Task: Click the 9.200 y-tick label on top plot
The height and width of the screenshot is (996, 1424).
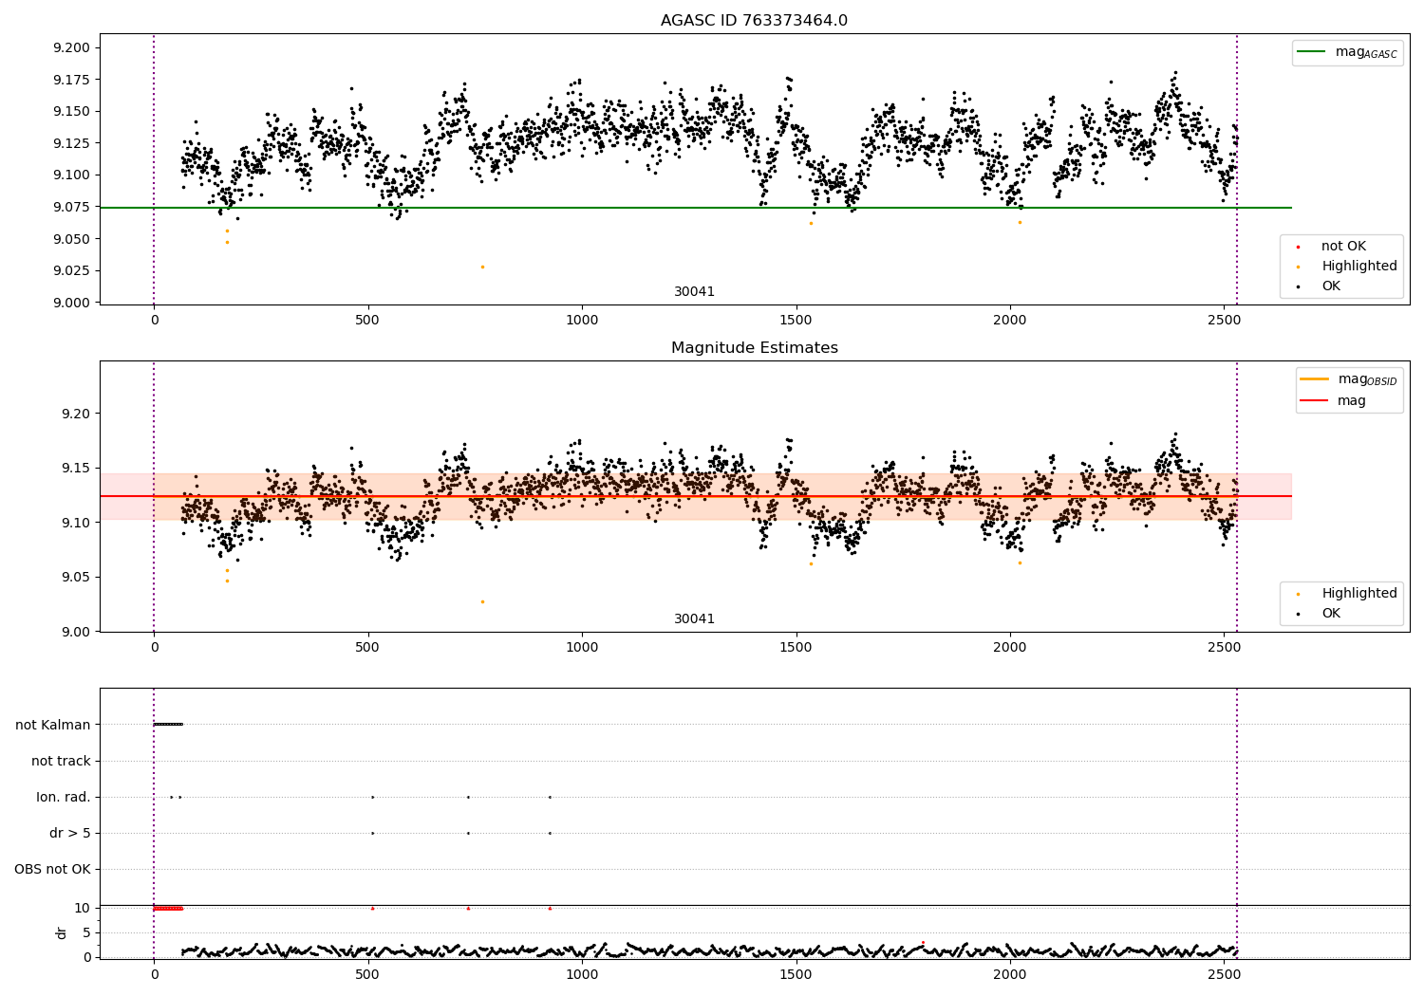Action: click(71, 47)
